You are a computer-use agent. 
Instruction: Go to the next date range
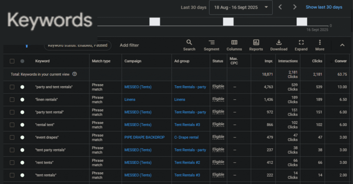295,7
